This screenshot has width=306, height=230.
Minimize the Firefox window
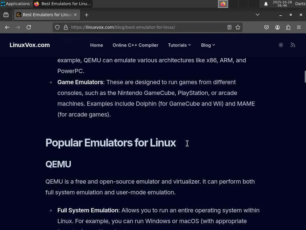280,15
